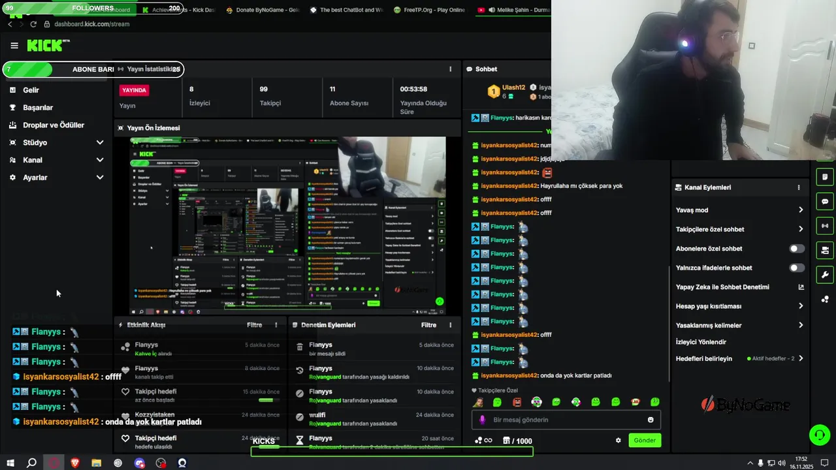The height and width of the screenshot is (470, 836).
Task: Switch to Melike Şahin YouTube tab
Action: pos(513,10)
